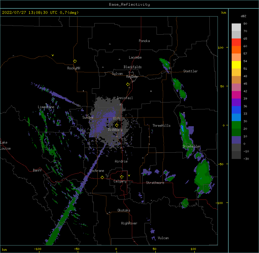The height and width of the screenshot is (253, 259).
Task: Click the Stettler label
Action: (190, 71)
